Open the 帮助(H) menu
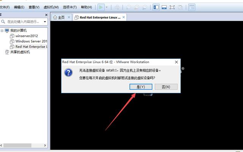243x152 pixels. pos(87,7)
